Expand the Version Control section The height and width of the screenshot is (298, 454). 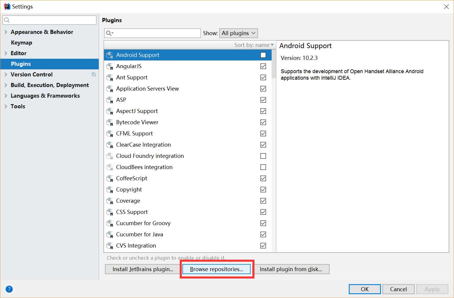[x=6, y=74]
